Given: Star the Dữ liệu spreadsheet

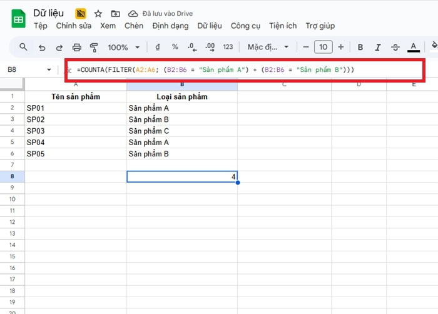Looking at the screenshot, I should [98, 13].
